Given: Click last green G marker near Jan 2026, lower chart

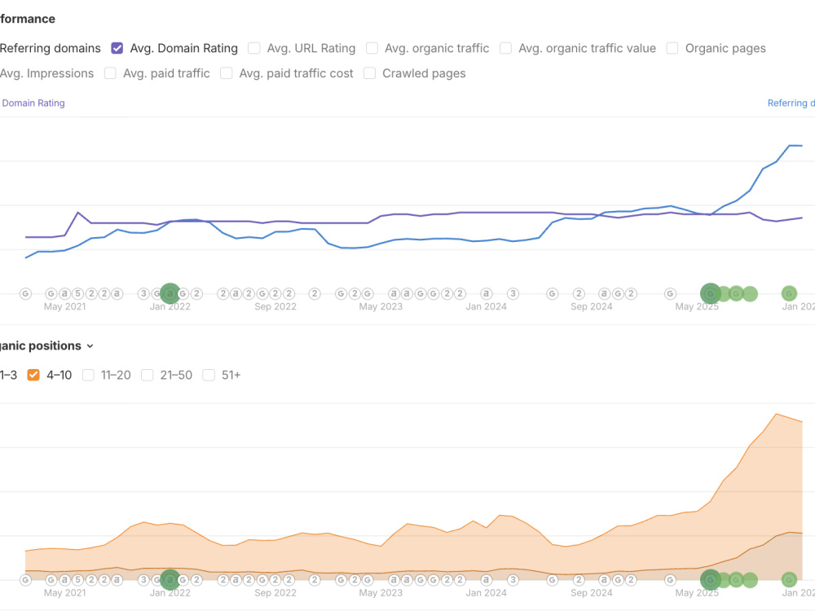Looking at the screenshot, I should coord(789,579).
